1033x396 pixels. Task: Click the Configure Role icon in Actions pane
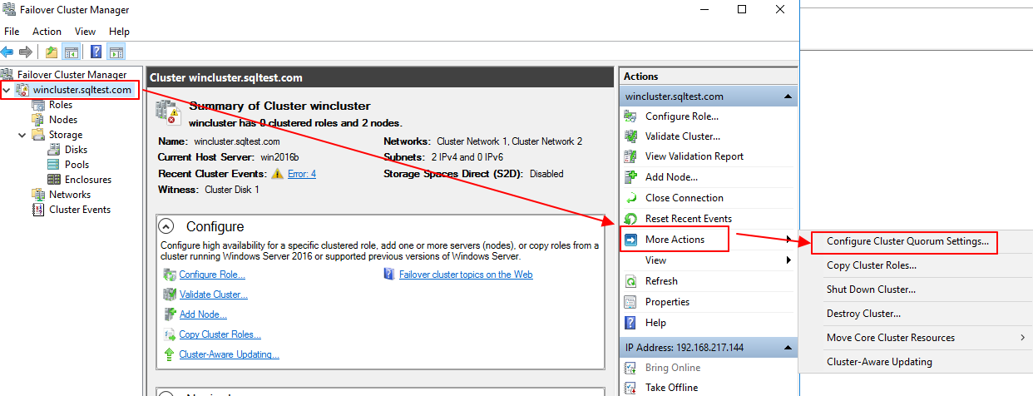tap(630, 116)
